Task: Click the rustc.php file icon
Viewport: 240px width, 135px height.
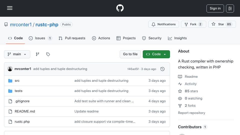Action: (x=10, y=122)
